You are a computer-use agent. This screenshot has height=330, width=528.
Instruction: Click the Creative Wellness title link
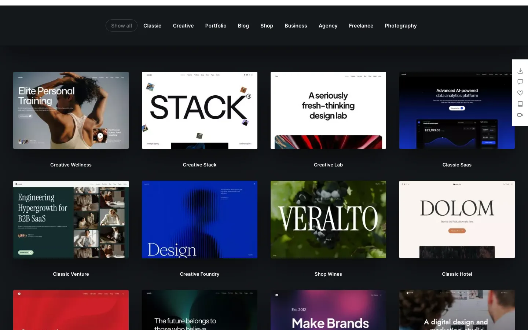click(71, 165)
